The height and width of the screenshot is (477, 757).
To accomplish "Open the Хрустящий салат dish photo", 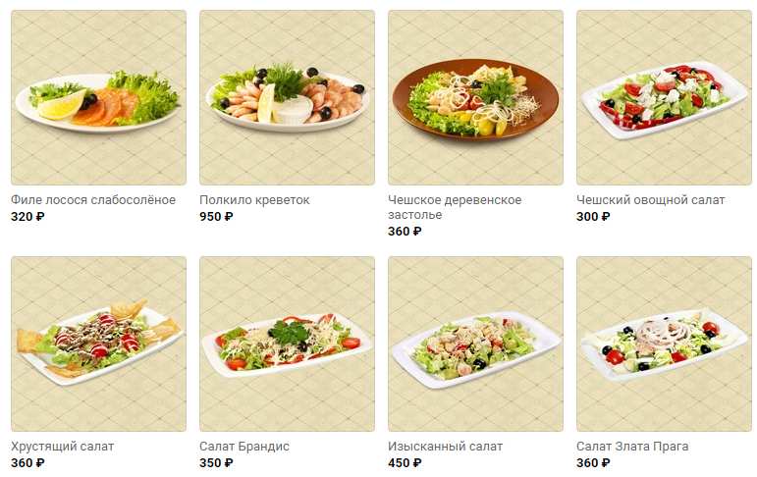I will tap(98, 344).
